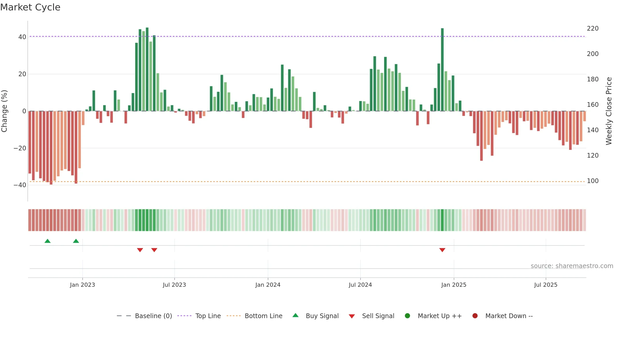This screenshot has width=622, height=350.
Task: Click the dark green heatmap cell near Dec 2024
Action: (442, 220)
